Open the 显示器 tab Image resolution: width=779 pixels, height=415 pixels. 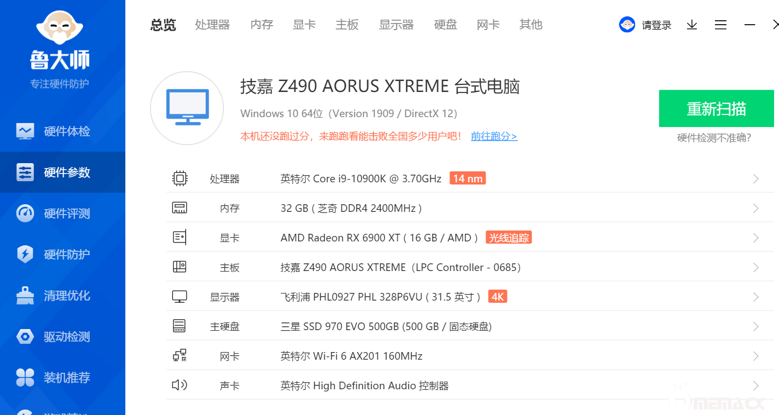pos(396,25)
